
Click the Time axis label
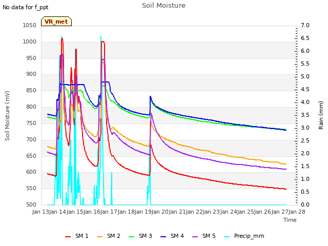pos(290,220)
